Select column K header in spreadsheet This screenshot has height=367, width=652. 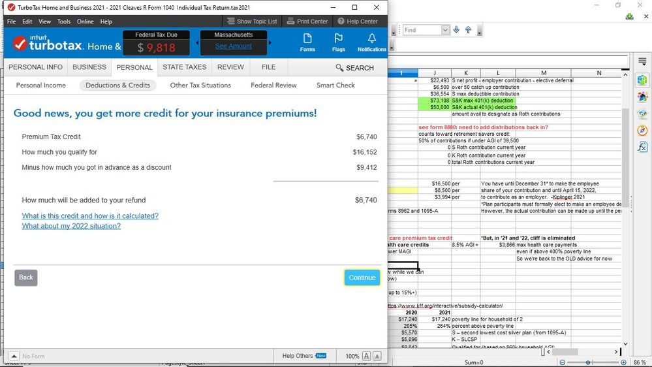pos(466,73)
